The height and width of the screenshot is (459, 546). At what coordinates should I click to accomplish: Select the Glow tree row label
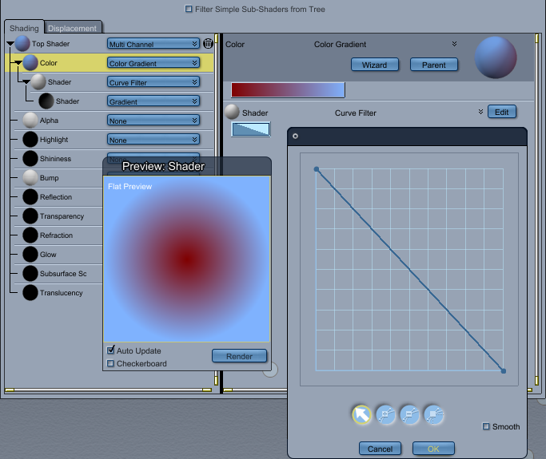(x=48, y=254)
